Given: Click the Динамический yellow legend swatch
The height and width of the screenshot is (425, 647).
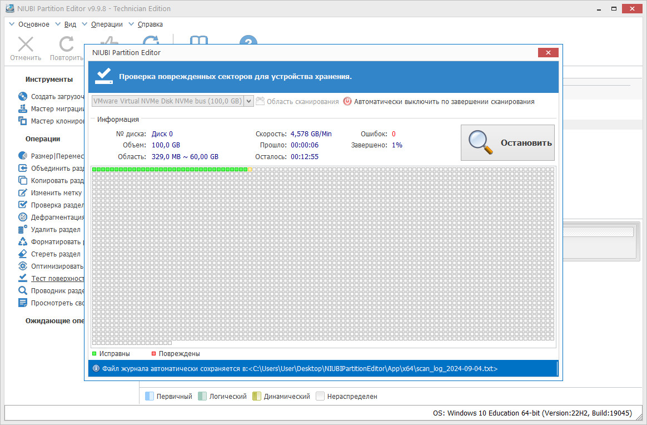Looking at the screenshot, I should 257,396.
